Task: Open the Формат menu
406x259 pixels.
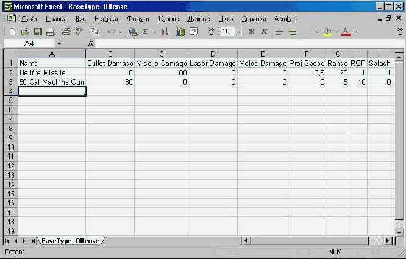Action: (x=138, y=19)
